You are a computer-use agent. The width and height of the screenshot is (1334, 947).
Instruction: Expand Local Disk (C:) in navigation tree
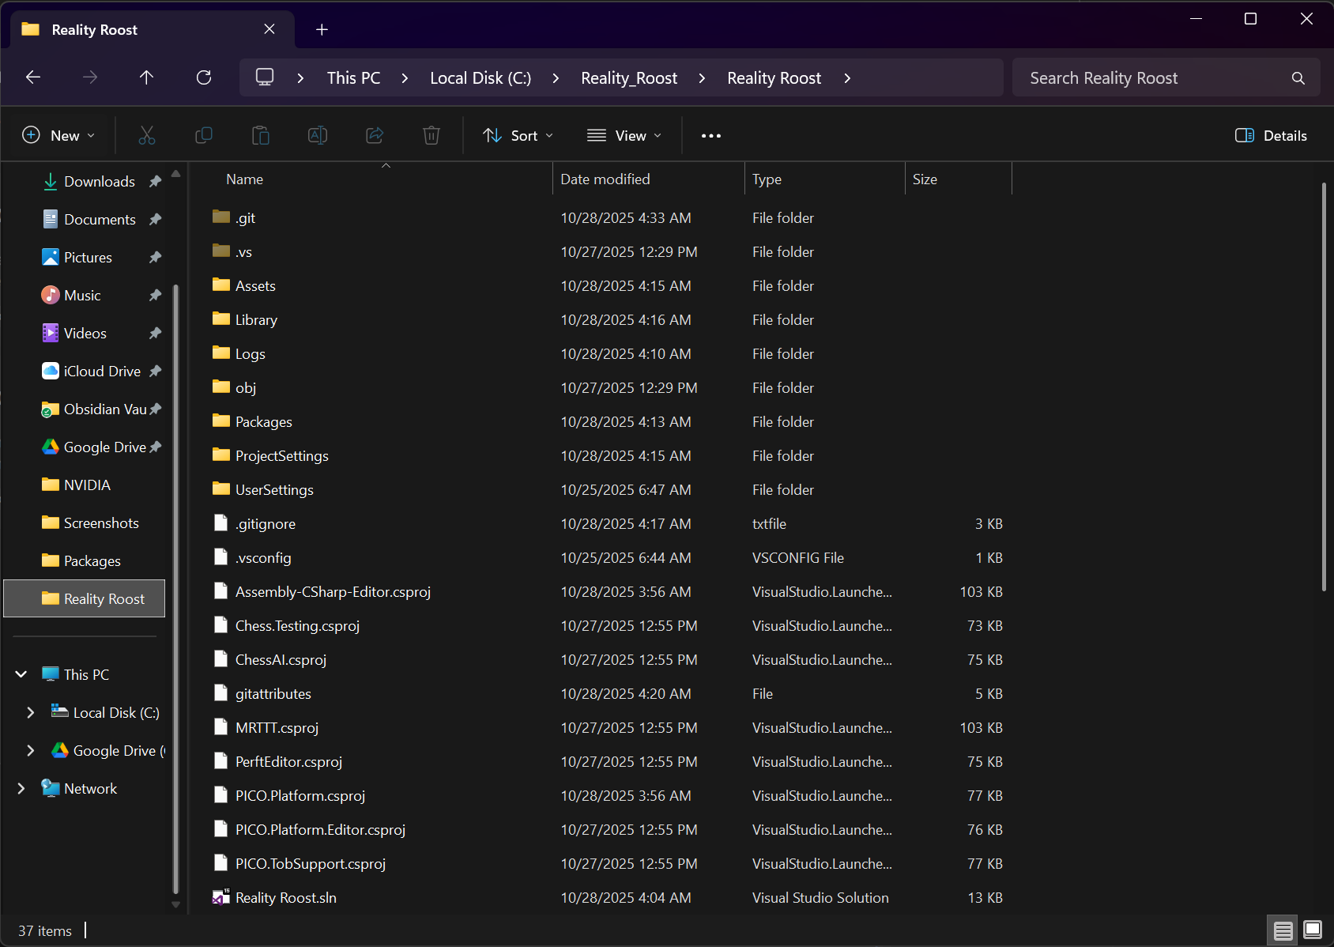[x=30, y=712]
